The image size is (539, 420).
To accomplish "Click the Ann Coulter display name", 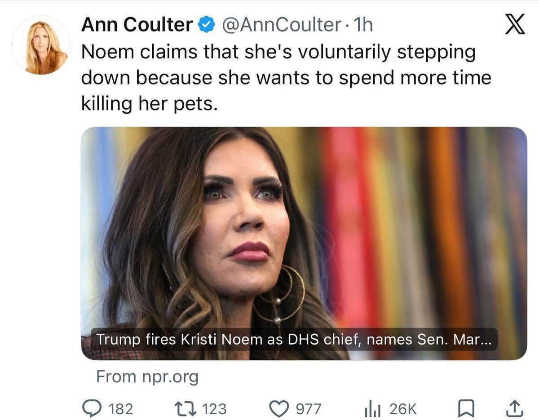I will [137, 26].
